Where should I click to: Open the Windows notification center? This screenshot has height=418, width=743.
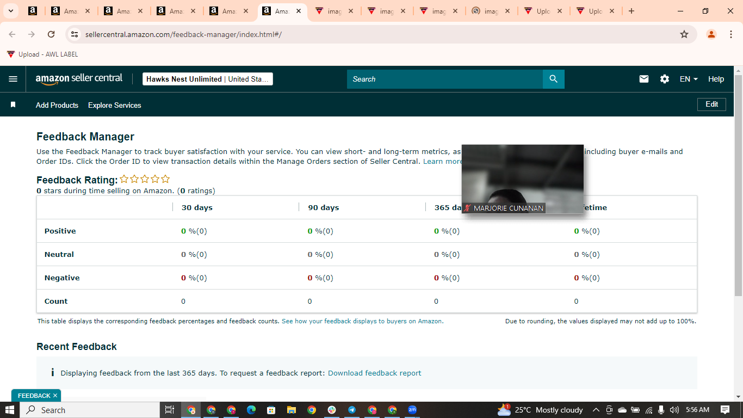pos(725,410)
